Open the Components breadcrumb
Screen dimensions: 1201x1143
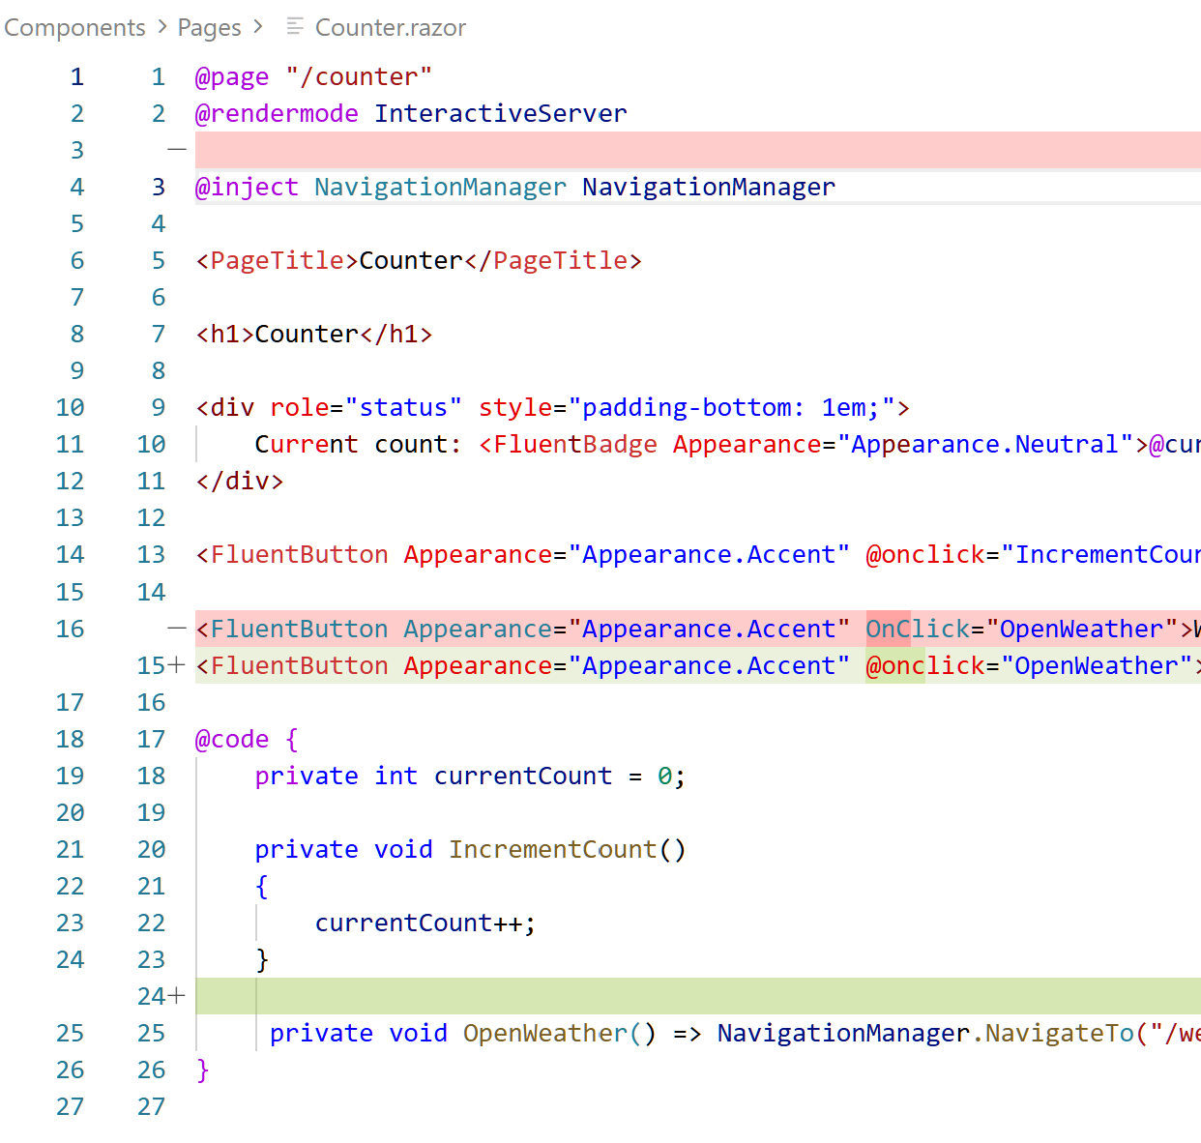point(74,27)
